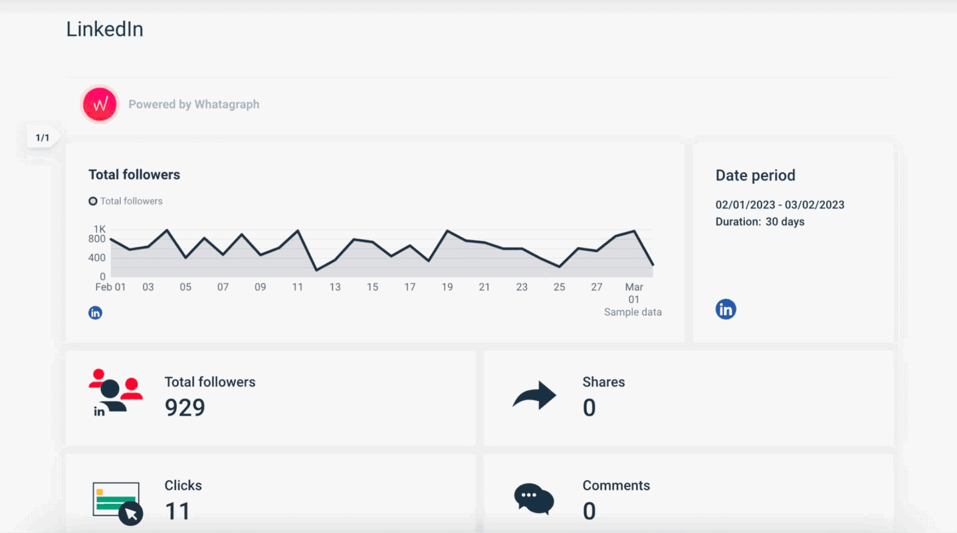Click the Comments count showing 0
957x533 pixels.
pos(589,510)
